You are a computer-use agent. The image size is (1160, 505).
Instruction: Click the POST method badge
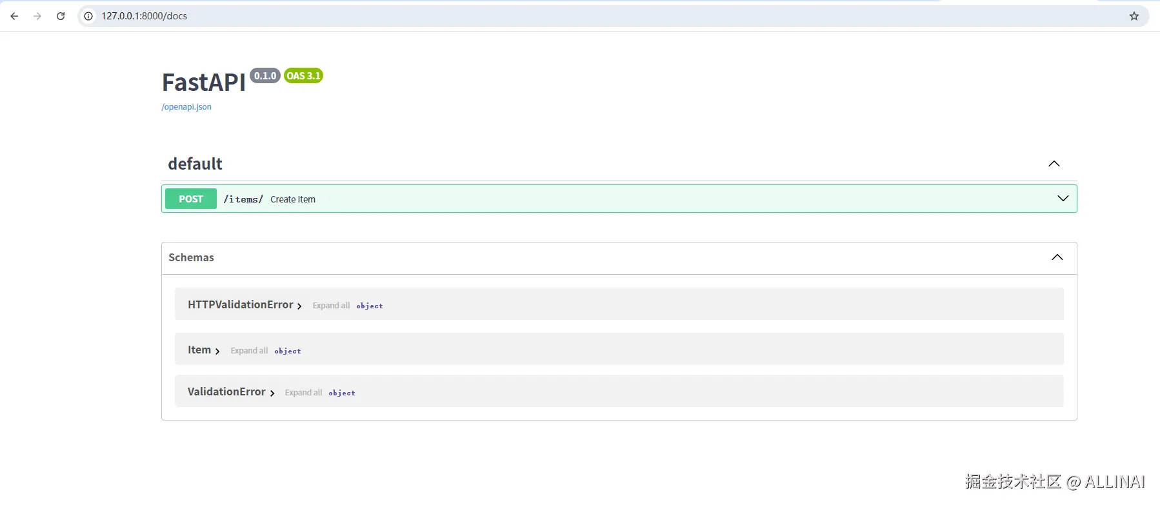191,199
